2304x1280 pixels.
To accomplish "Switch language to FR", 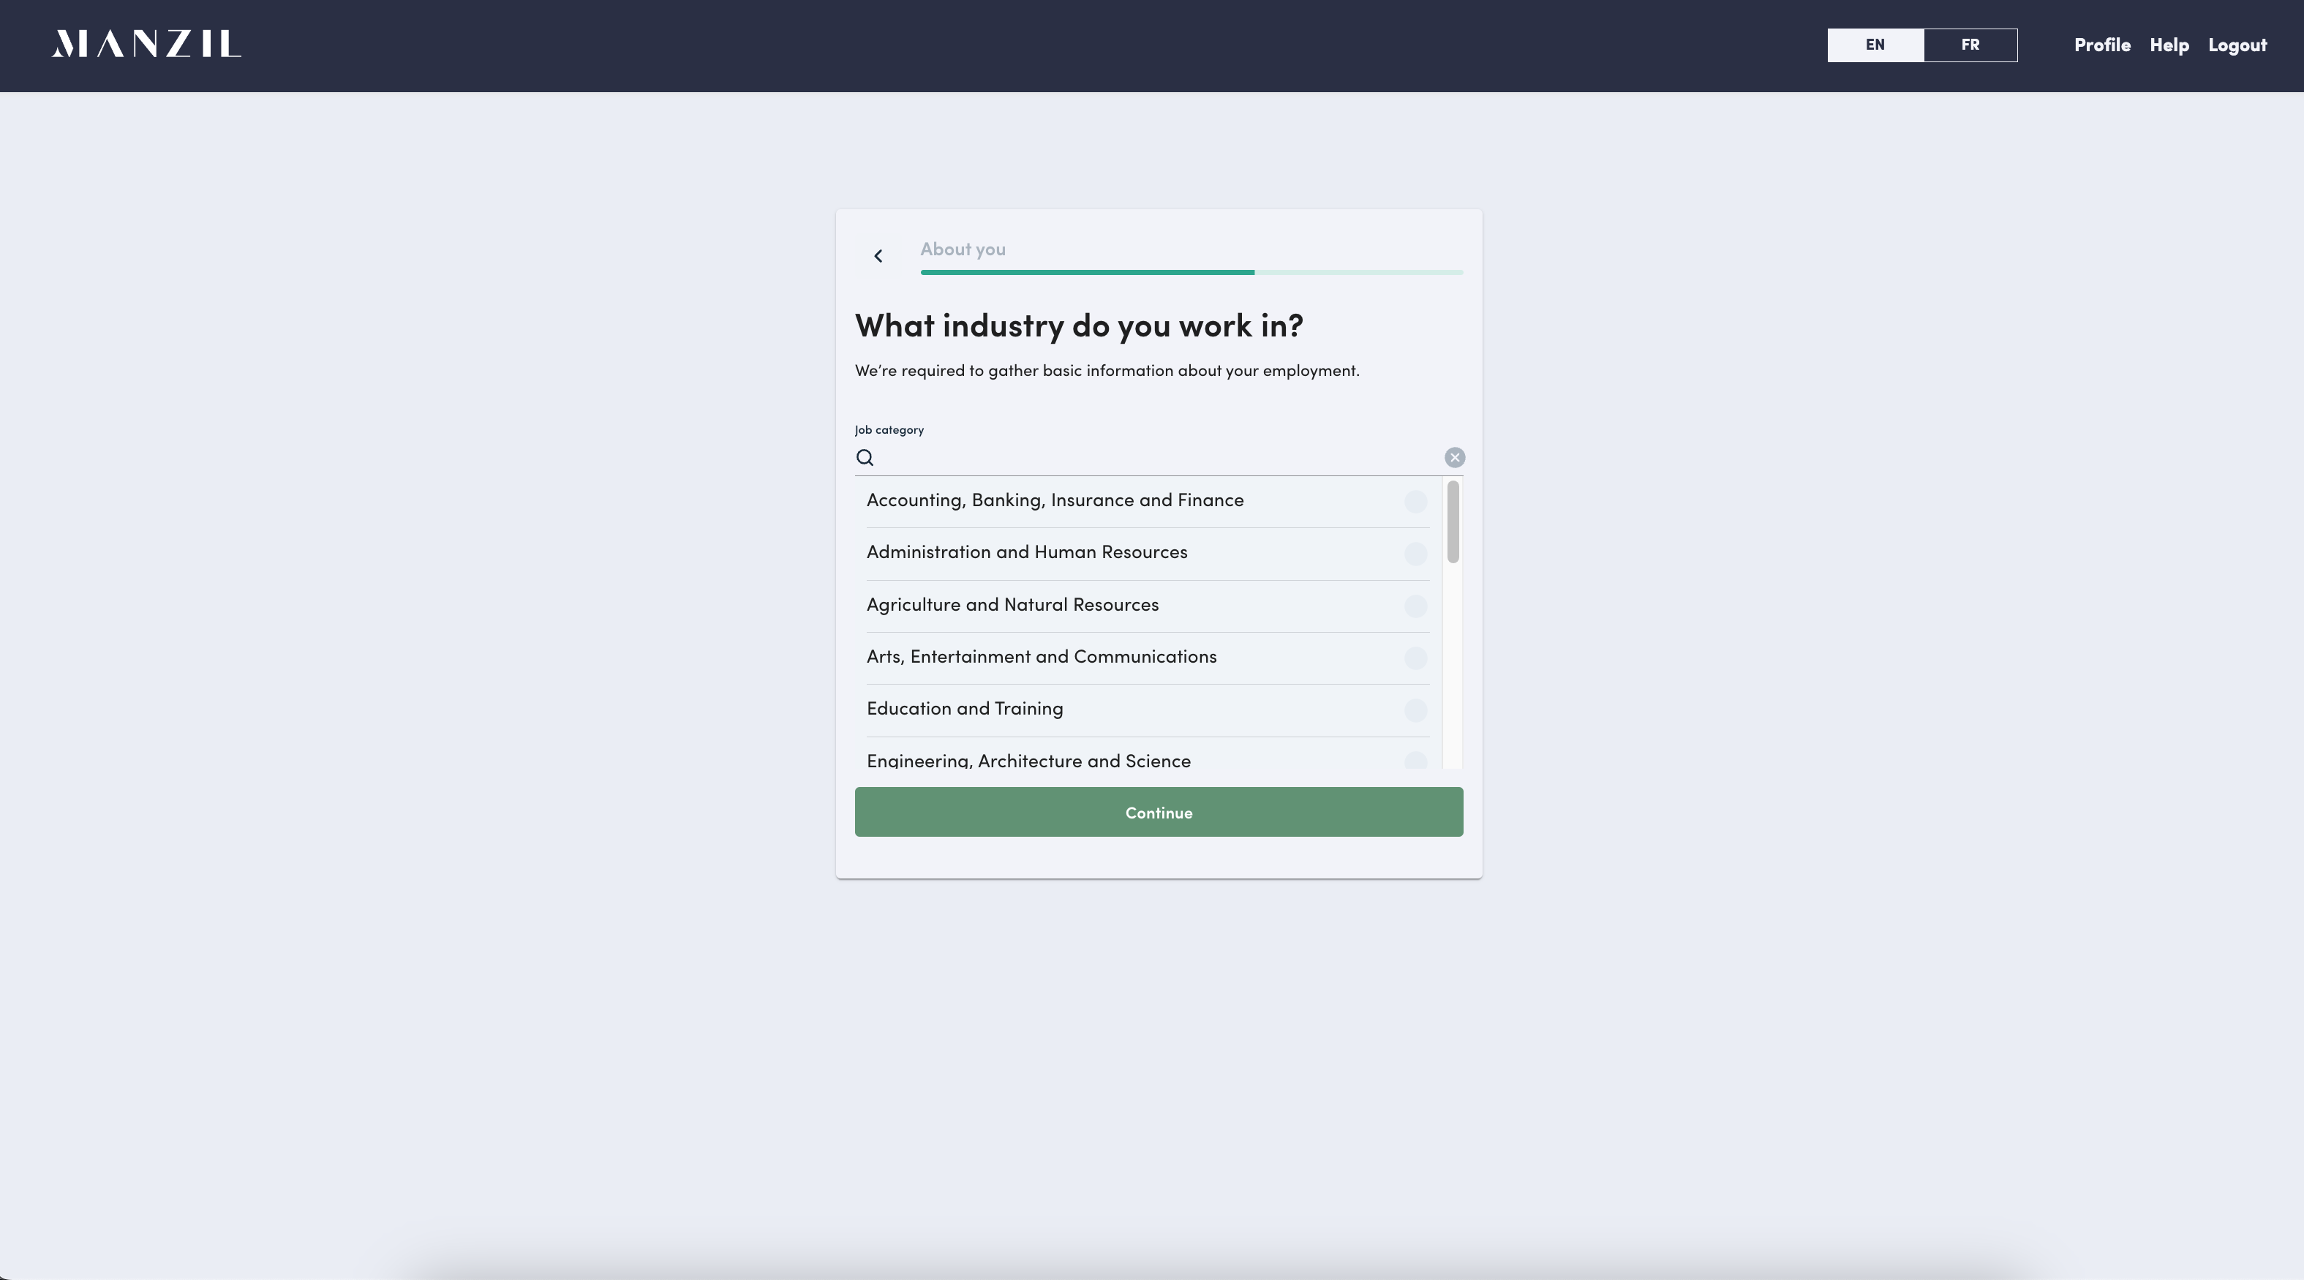I will point(1970,45).
